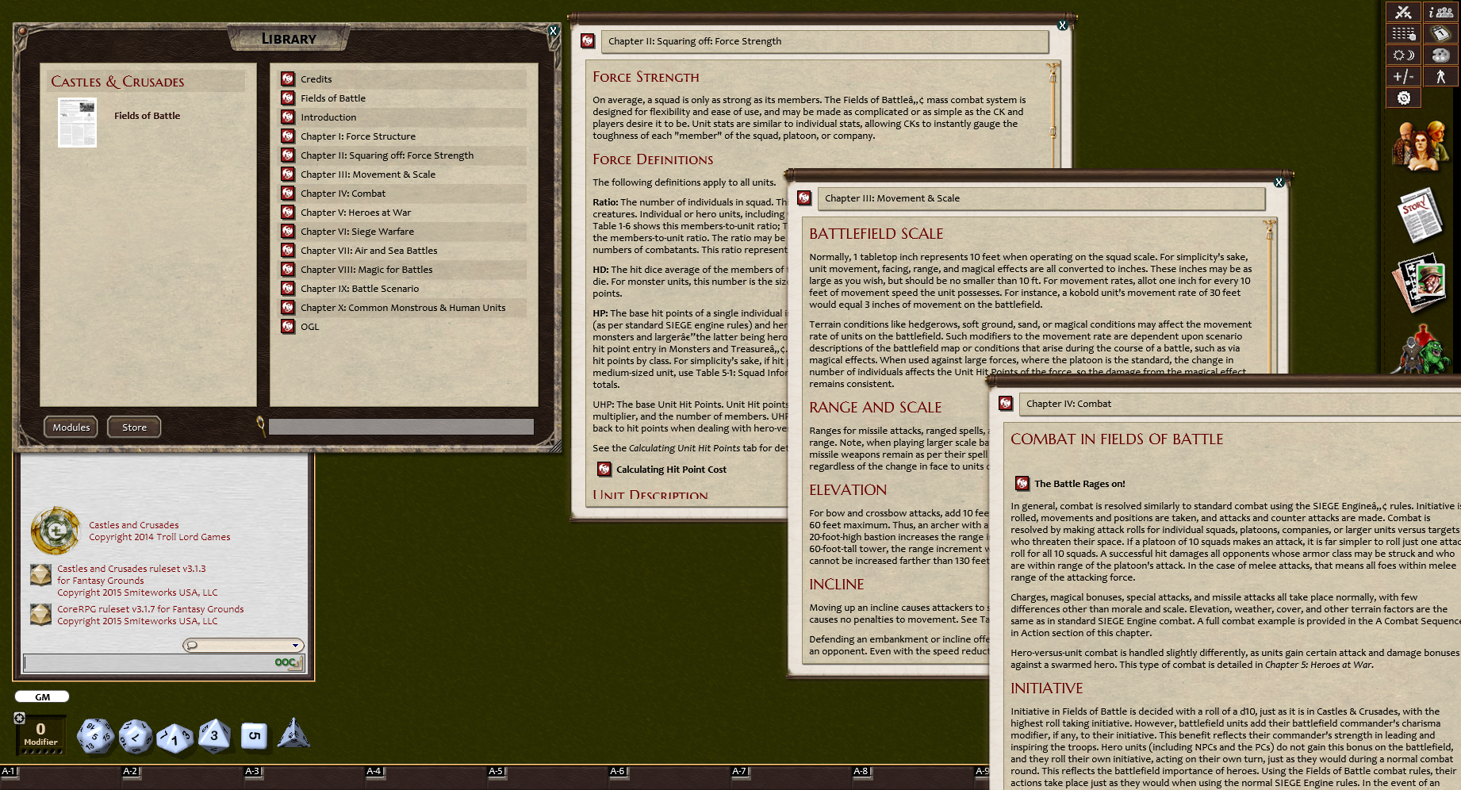This screenshot has height=790, width=1461.
Task: Click the Fields of Battle module thumbnail
Action: point(76,122)
